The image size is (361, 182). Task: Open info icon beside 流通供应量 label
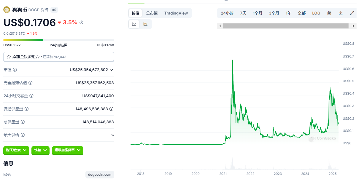(26, 109)
